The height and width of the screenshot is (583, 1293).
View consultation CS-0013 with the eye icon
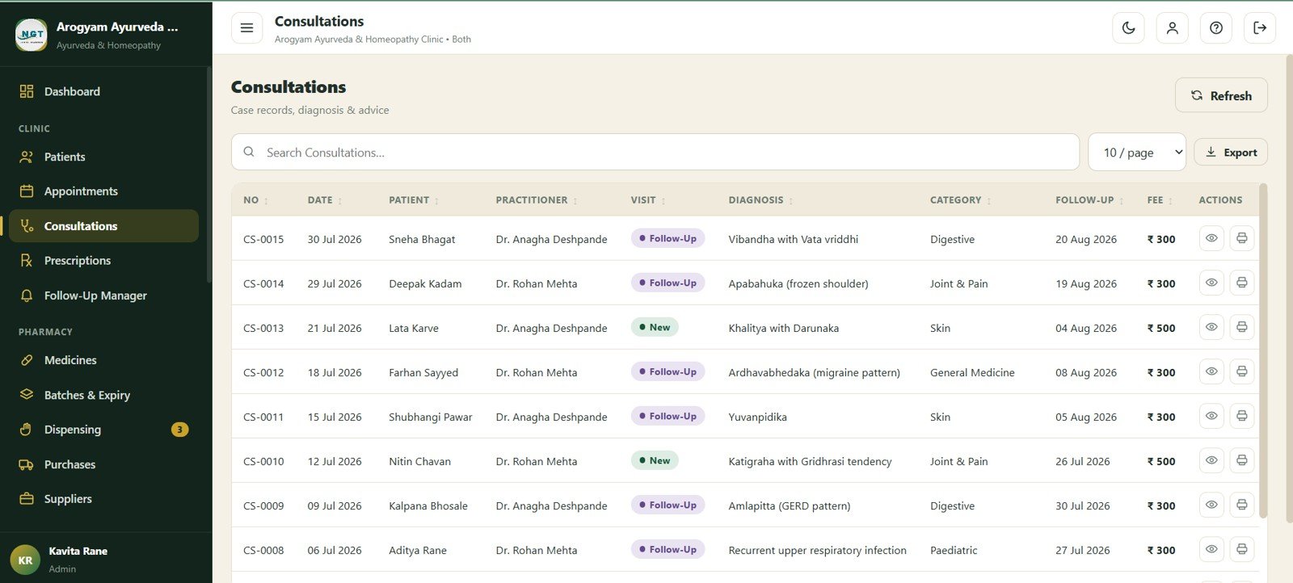(x=1211, y=327)
